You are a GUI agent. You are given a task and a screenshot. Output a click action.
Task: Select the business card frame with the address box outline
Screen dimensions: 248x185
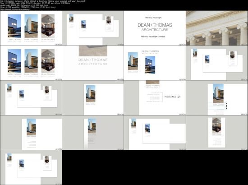[155, 98]
